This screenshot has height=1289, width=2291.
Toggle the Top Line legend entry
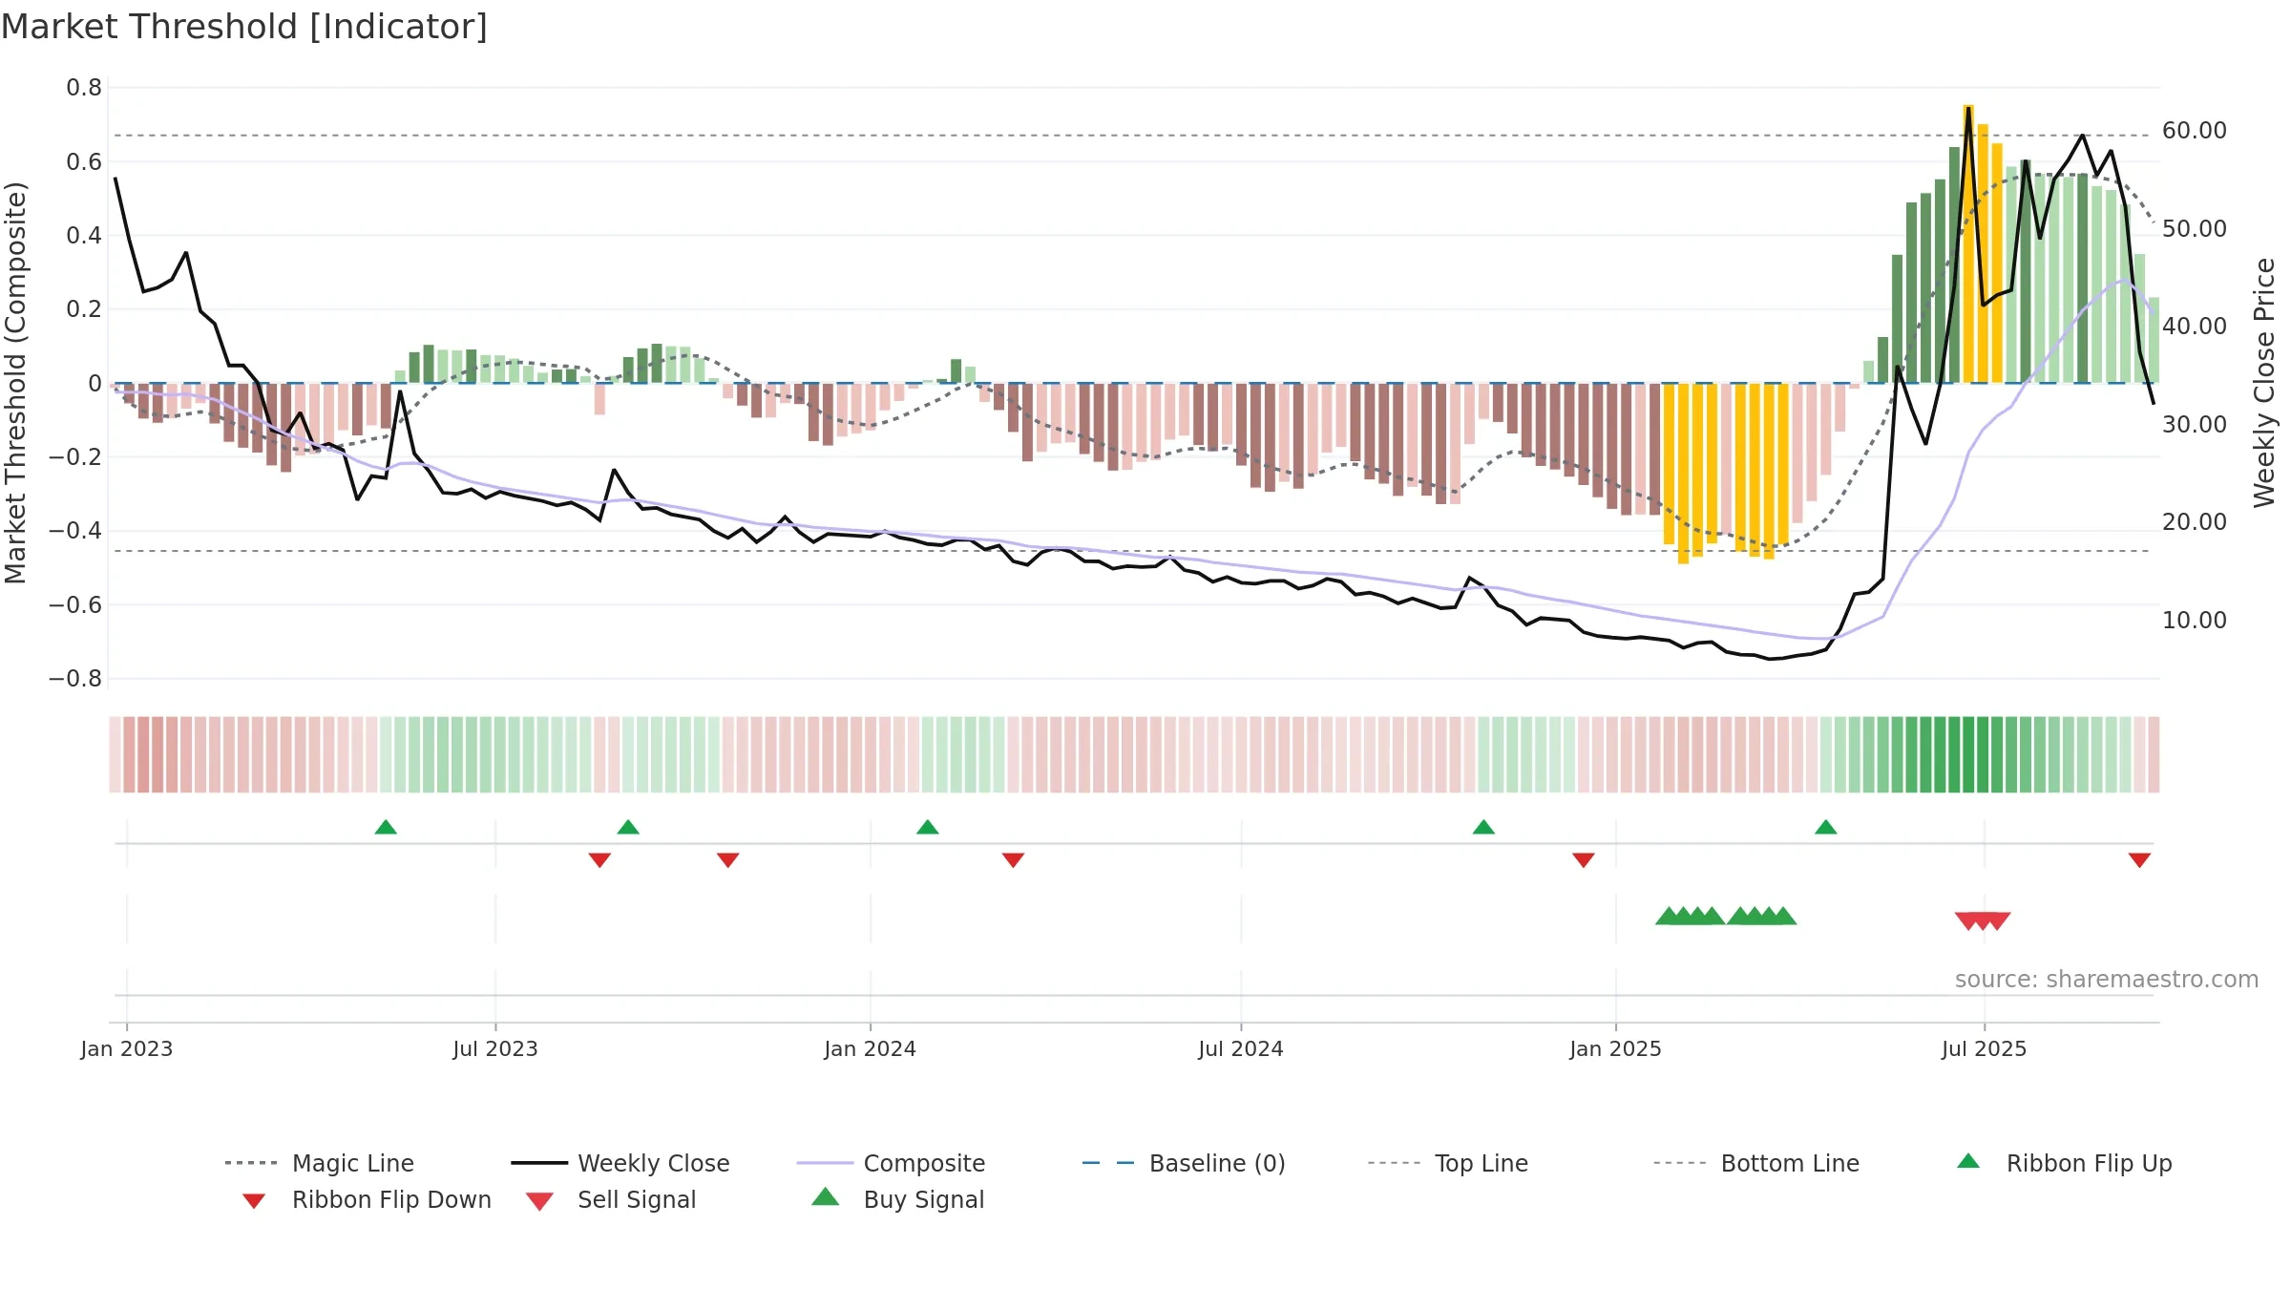(1448, 1163)
